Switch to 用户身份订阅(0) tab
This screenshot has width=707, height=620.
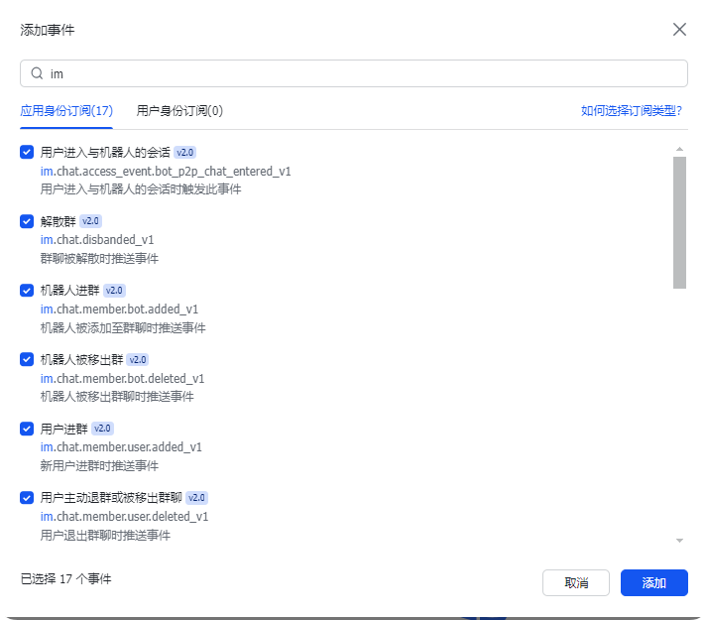click(179, 111)
